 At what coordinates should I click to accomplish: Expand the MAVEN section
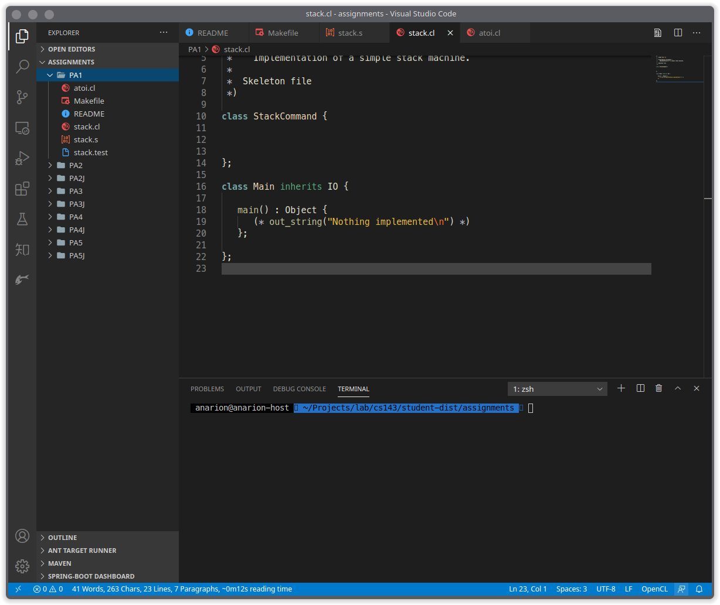point(59,563)
